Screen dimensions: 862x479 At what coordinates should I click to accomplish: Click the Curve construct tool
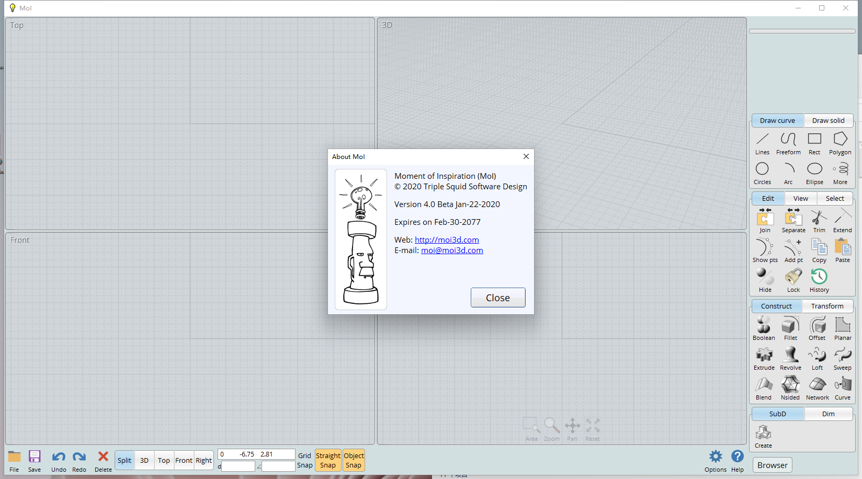(843, 388)
